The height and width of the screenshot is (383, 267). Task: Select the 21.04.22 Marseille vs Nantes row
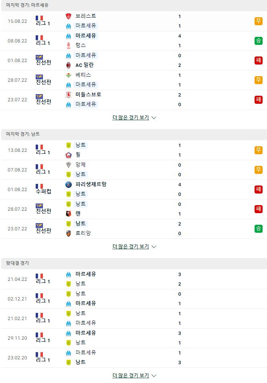click(x=133, y=279)
